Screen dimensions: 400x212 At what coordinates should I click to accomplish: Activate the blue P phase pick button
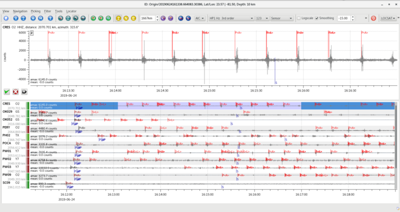coord(180,18)
